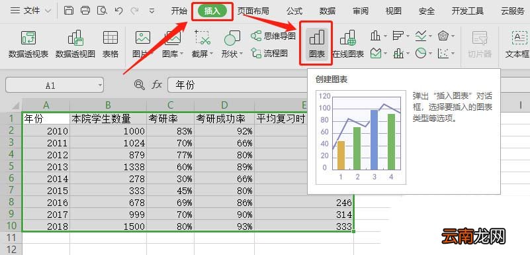The width and height of the screenshot is (530, 255).
Task: Insert a column chart from ribbon
Action: pos(376,35)
